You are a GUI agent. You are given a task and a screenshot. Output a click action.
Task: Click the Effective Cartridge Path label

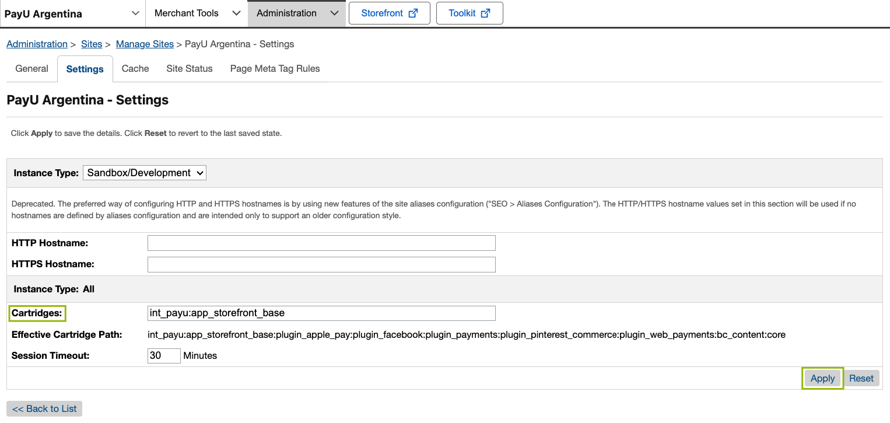click(x=67, y=335)
